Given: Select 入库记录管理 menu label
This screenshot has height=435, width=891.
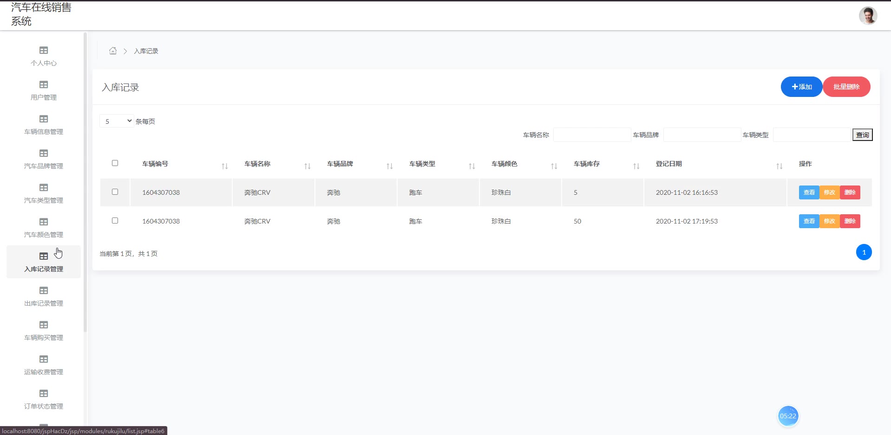Looking at the screenshot, I should point(44,269).
